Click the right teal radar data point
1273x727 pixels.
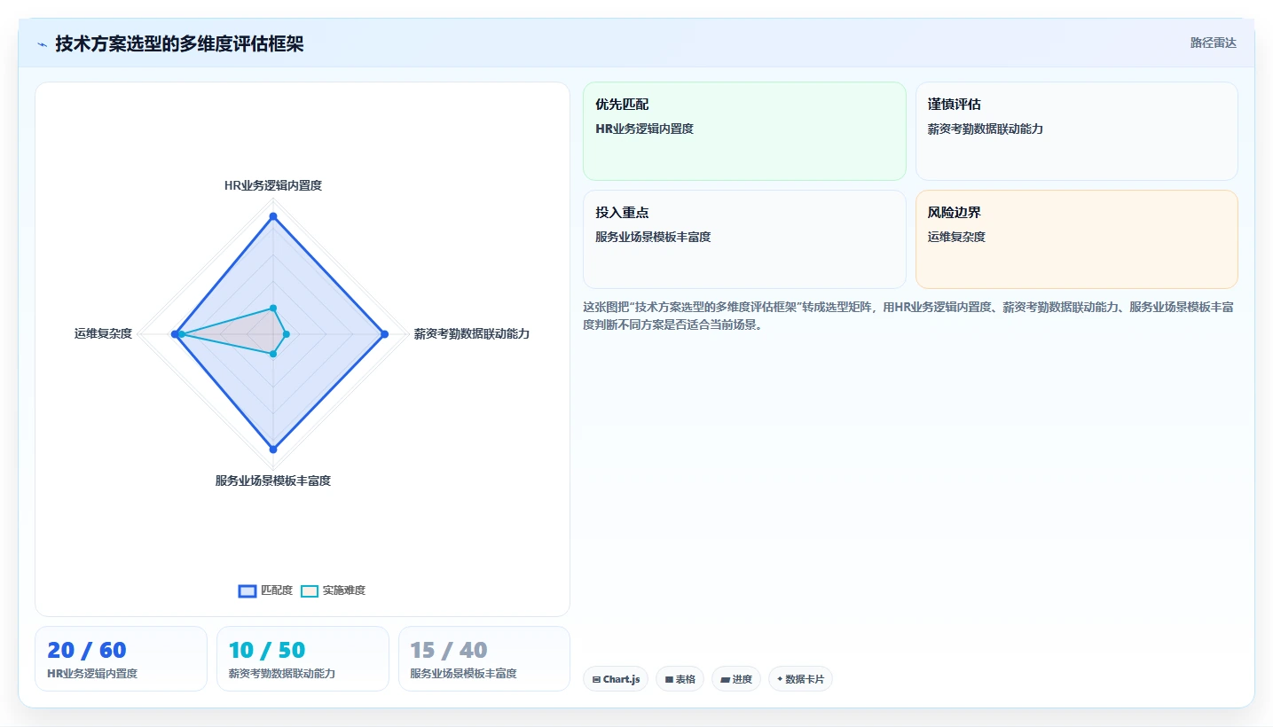(x=286, y=334)
